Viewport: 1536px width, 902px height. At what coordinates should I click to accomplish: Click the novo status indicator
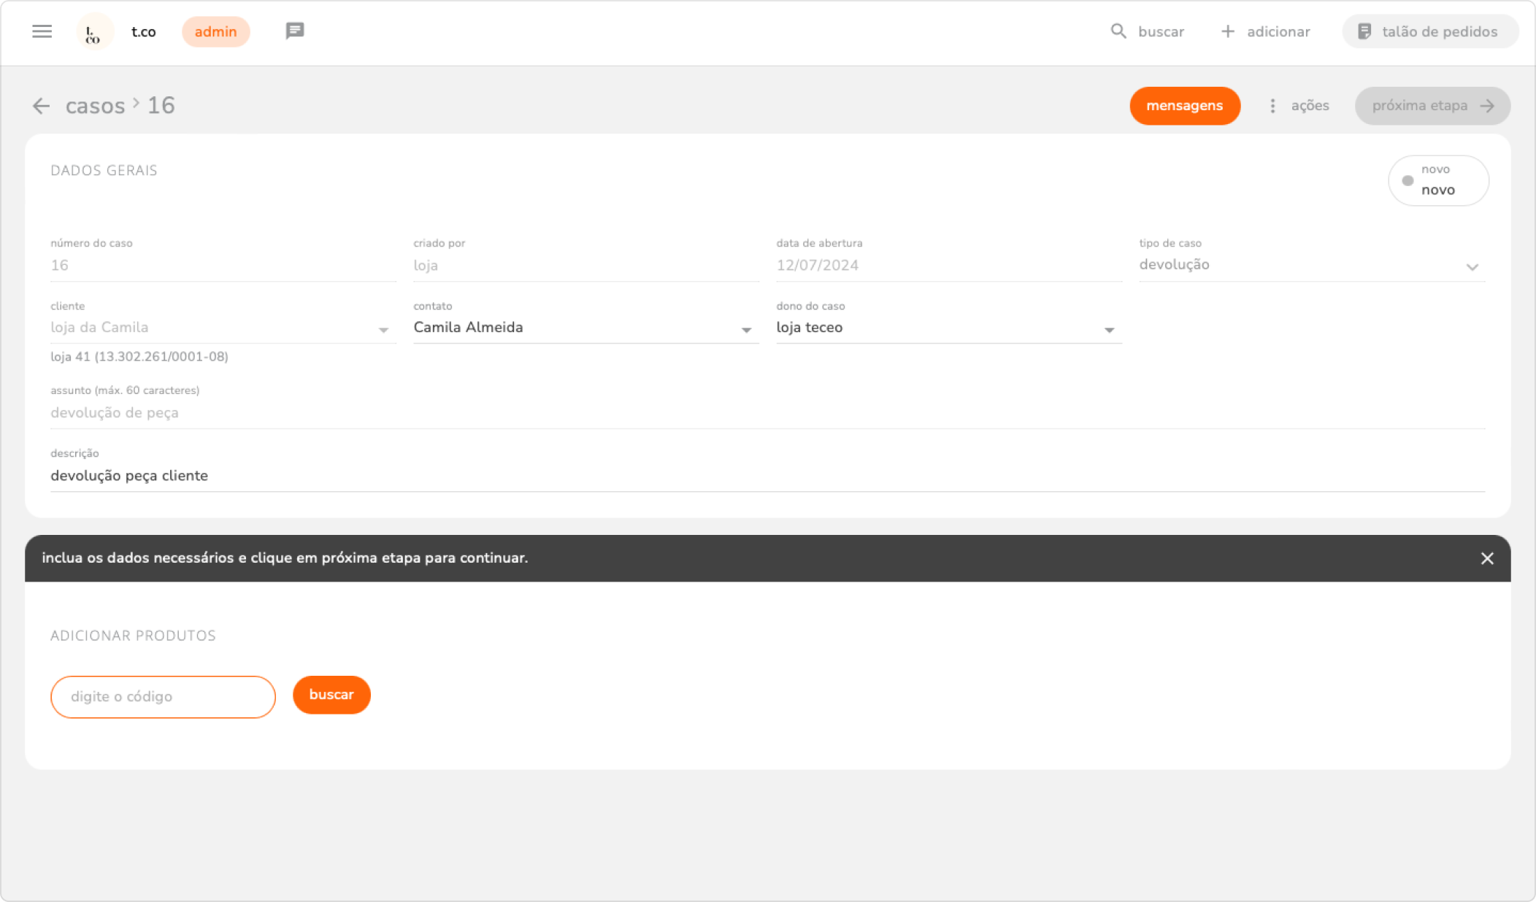click(x=1437, y=180)
